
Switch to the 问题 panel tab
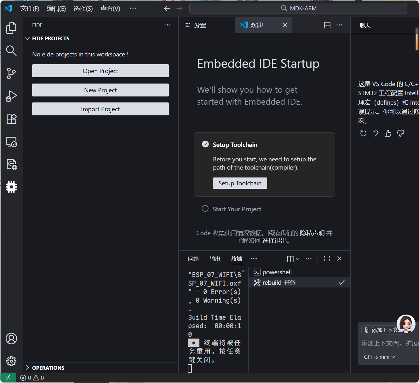click(193, 259)
